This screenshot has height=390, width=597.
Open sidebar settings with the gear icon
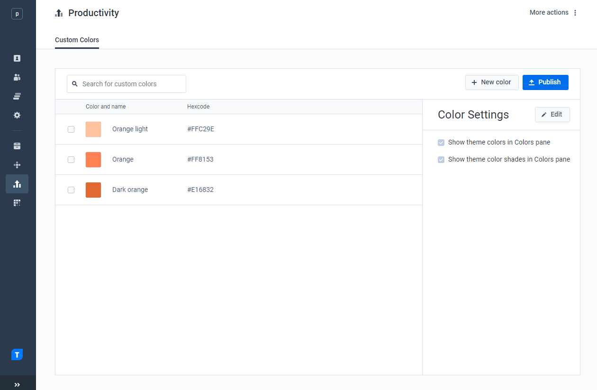pyautogui.click(x=17, y=115)
